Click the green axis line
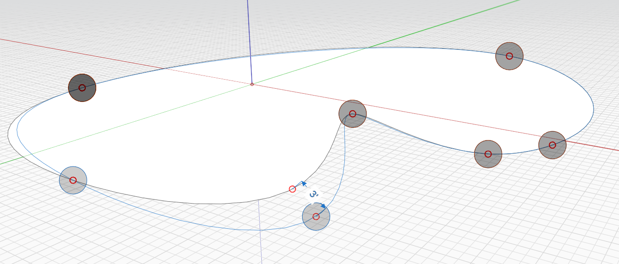Image resolution: width=619 pixels, height=264 pixels. [x=459, y=18]
